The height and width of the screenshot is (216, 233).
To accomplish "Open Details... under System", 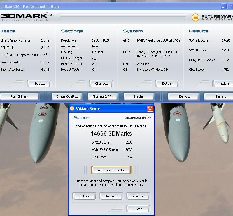I will (167, 84).
